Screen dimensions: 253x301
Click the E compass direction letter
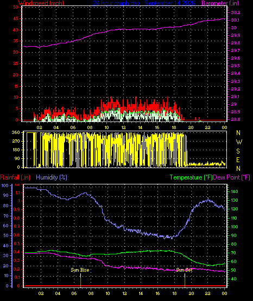click(x=238, y=159)
